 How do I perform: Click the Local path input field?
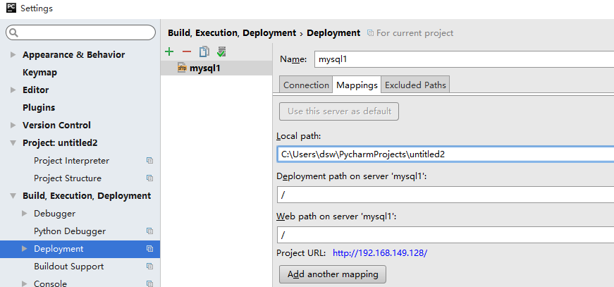(446, 154)
